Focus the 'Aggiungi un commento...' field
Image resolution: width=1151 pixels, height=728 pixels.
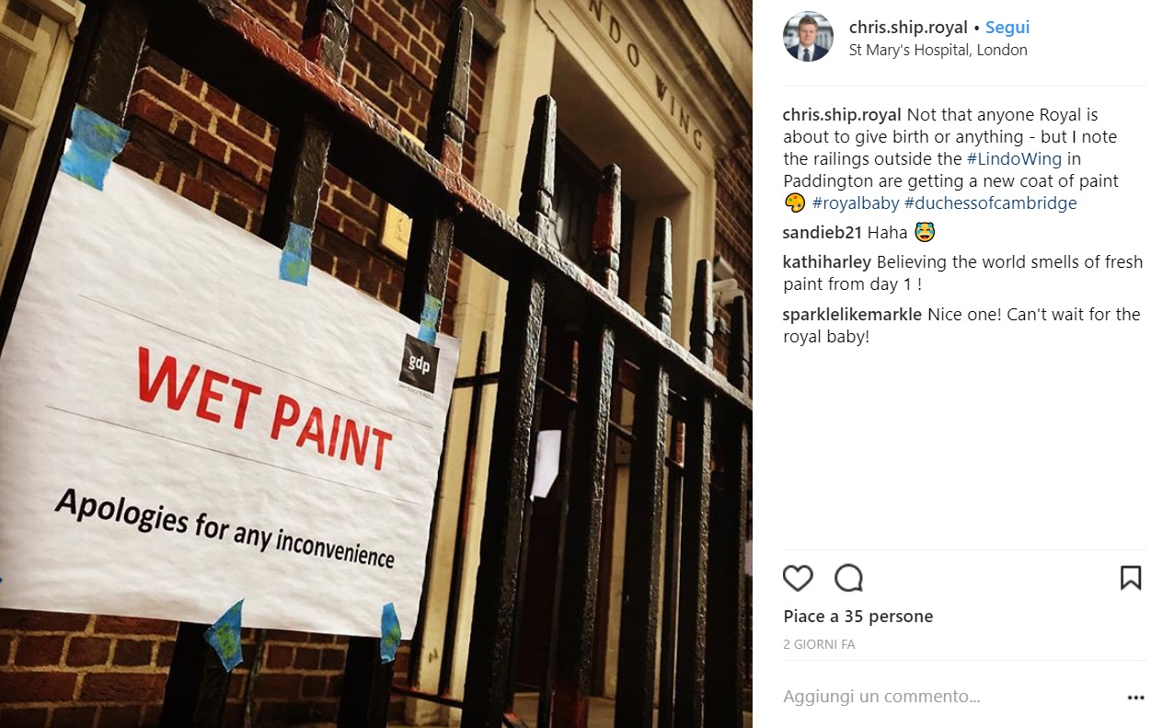click(x=948, y=697)
